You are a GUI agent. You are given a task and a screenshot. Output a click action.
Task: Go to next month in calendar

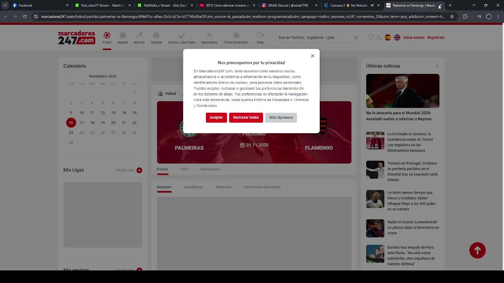pos(139,76)
